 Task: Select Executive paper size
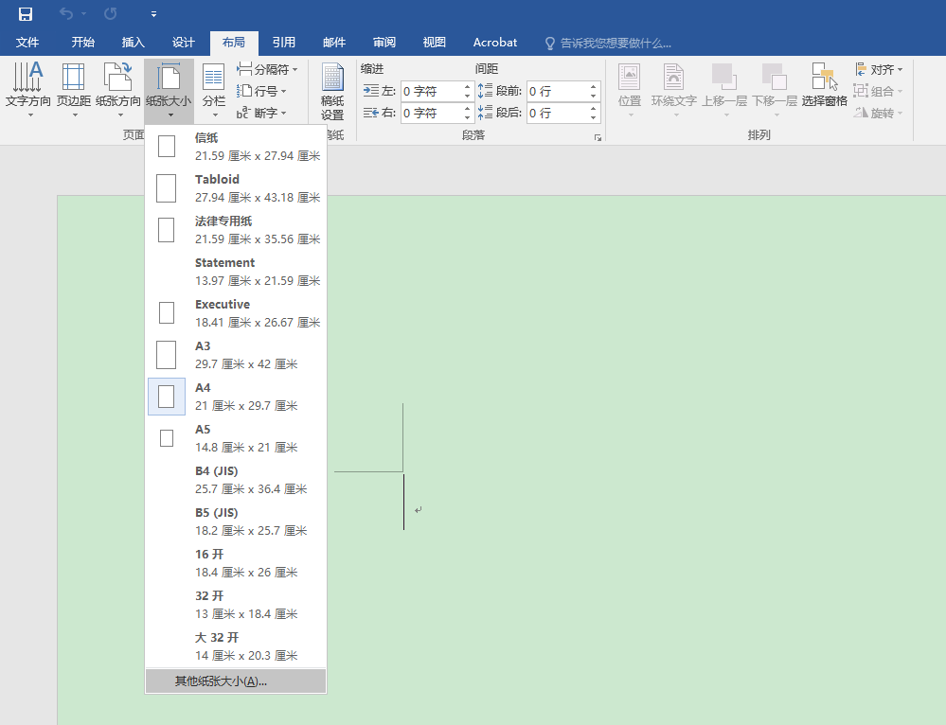click(236, 313)
